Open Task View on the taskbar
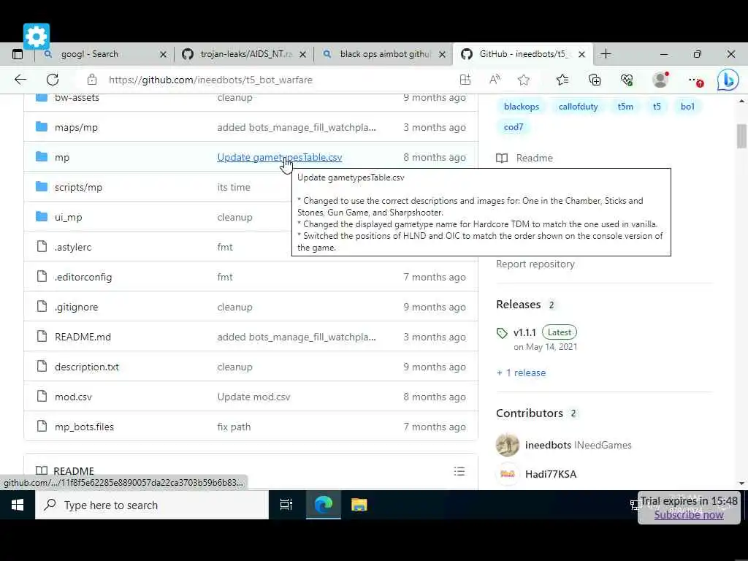 [x=286, y=505]
